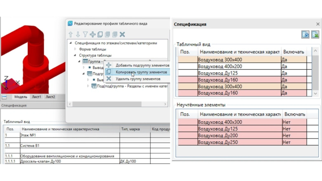Viewport: 322px width, 181px height.
Task: Open the layout list icon left of Модель
Action: [x=4, y=97]
